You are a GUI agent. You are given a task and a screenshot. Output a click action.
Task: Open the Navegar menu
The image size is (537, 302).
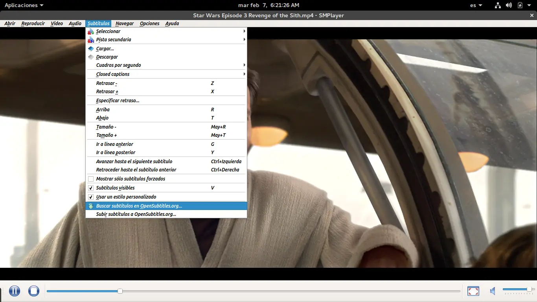125,24
